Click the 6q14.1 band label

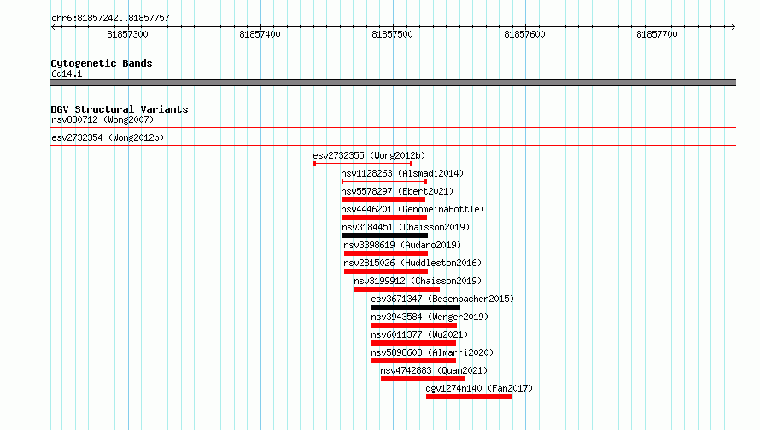(x=67, y=73)
